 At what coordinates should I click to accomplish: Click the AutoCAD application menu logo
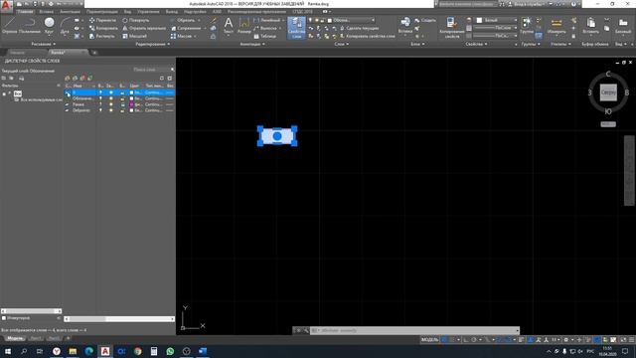pos(6,6)
